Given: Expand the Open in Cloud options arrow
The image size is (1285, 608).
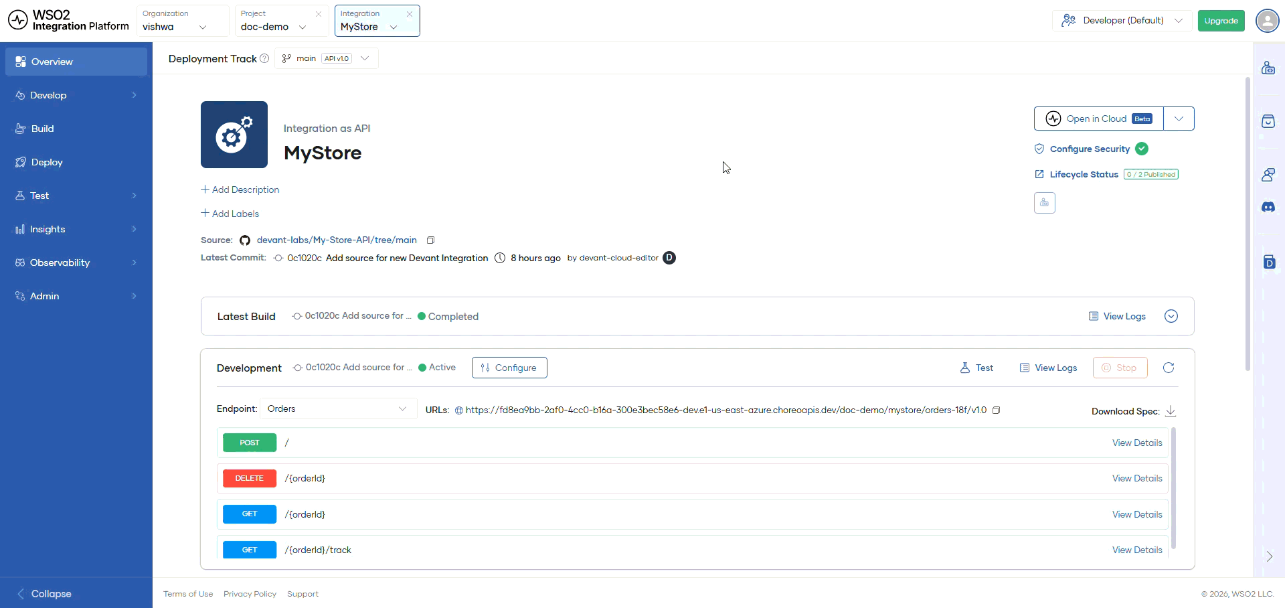Looking at the screenshot, I should 1179,119.
